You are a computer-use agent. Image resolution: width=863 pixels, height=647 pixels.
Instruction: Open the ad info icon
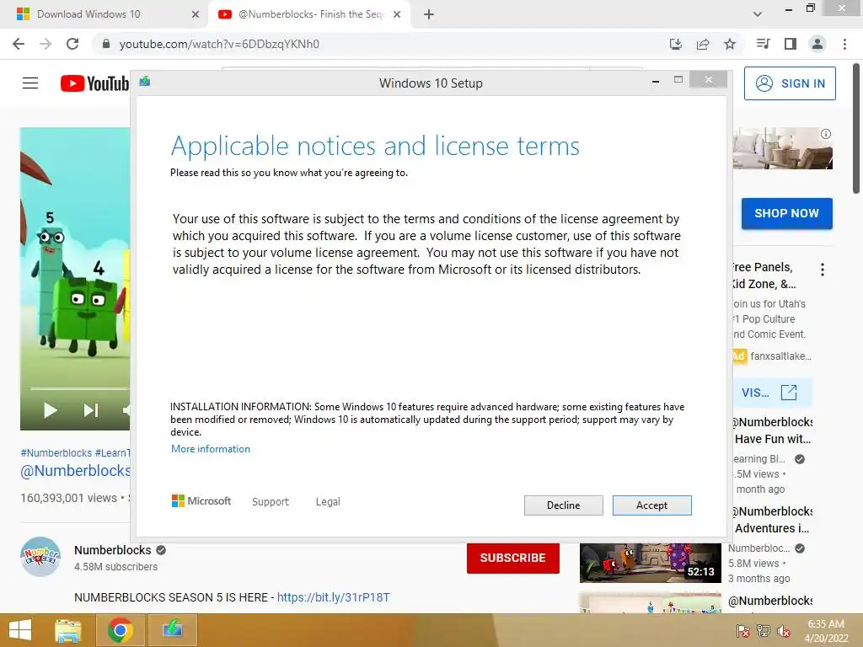[x=826, y=134]
